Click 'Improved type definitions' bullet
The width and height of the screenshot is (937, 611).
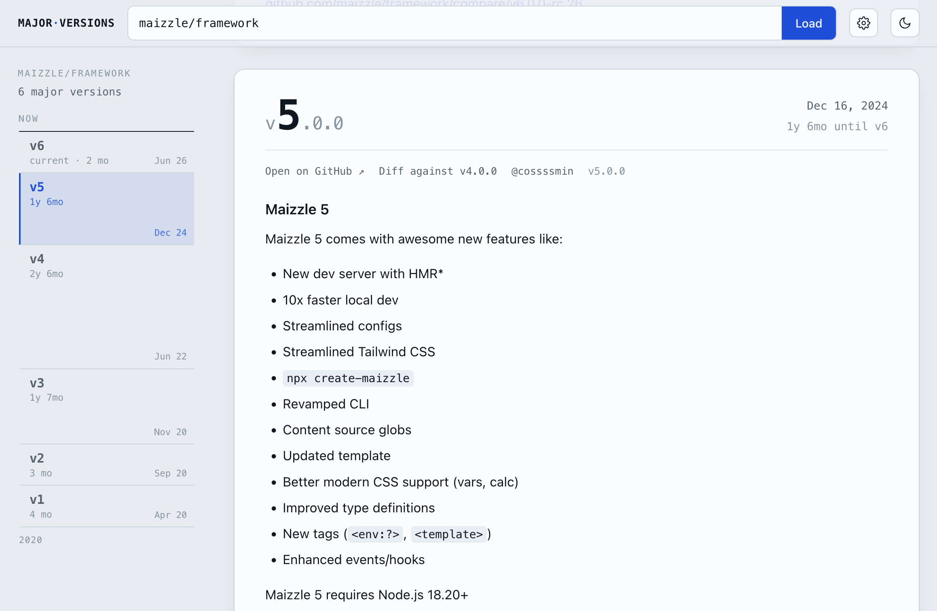click(359, 508)
